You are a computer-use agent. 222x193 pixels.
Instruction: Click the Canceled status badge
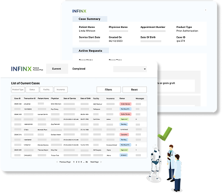pyautogui.click(x=124, y=134)
